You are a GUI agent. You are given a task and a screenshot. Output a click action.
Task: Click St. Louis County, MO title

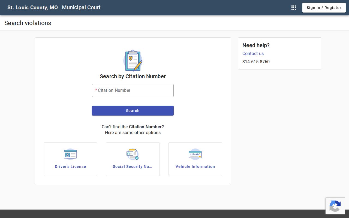coord(33,8)
